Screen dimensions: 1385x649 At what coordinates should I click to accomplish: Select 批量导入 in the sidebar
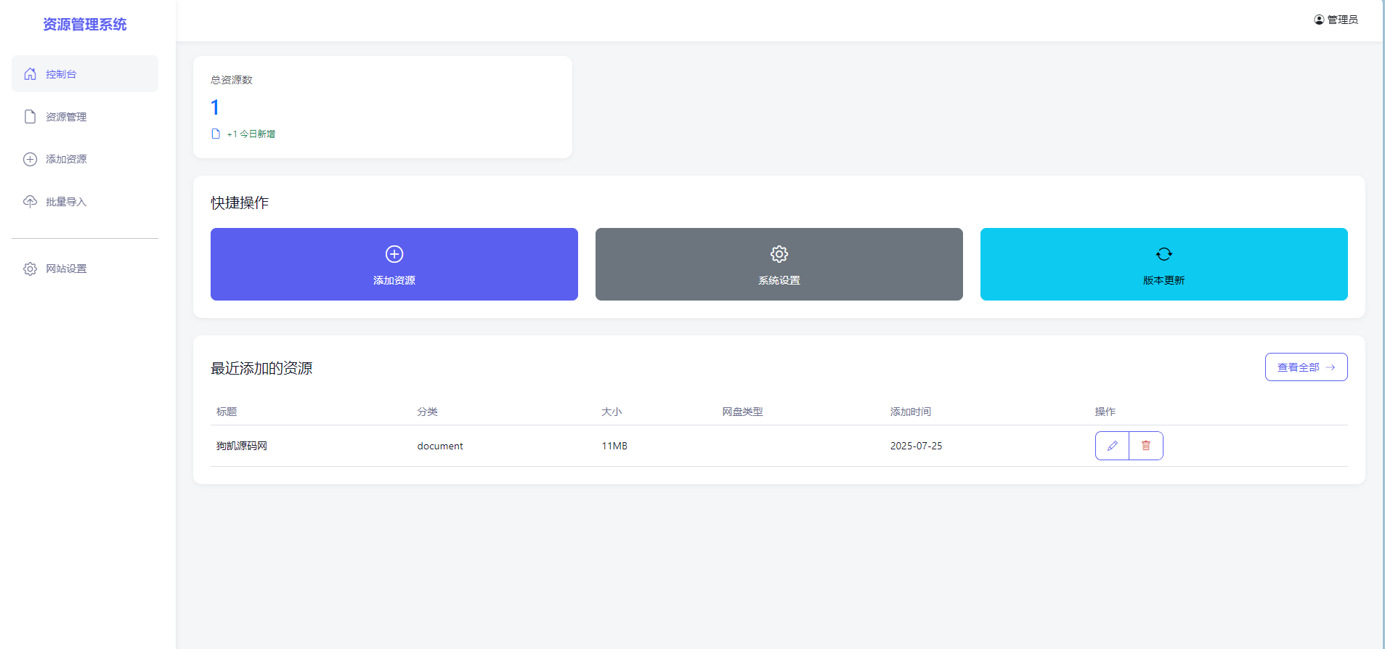[x=66, y=202]
